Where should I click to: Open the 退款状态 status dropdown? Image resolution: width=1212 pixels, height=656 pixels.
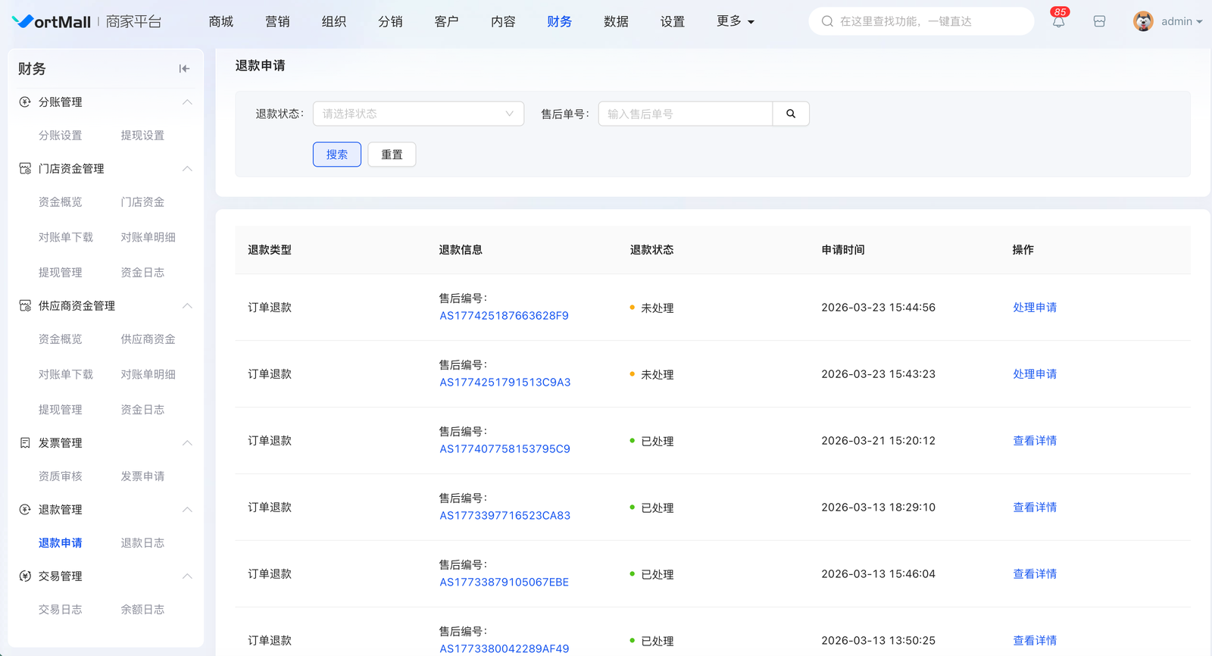click(418, 114)
